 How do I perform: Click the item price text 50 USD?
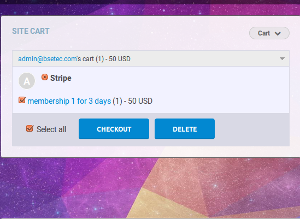click(140, 101)
